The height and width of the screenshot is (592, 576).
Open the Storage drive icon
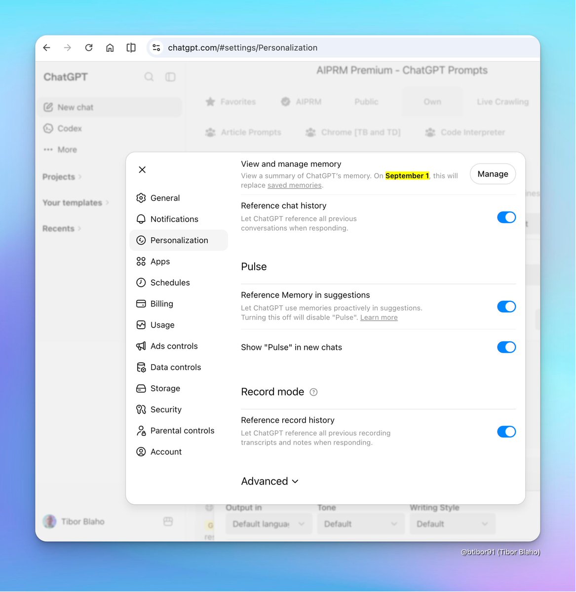tap(141, 389)
